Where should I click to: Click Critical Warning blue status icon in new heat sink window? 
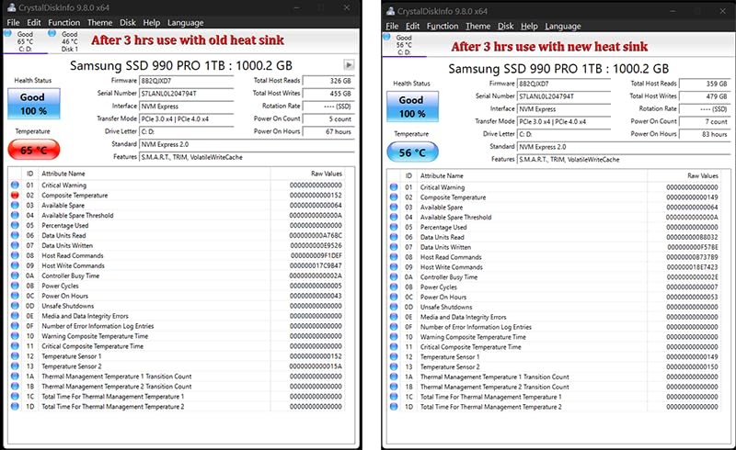(x=395, y=187)
